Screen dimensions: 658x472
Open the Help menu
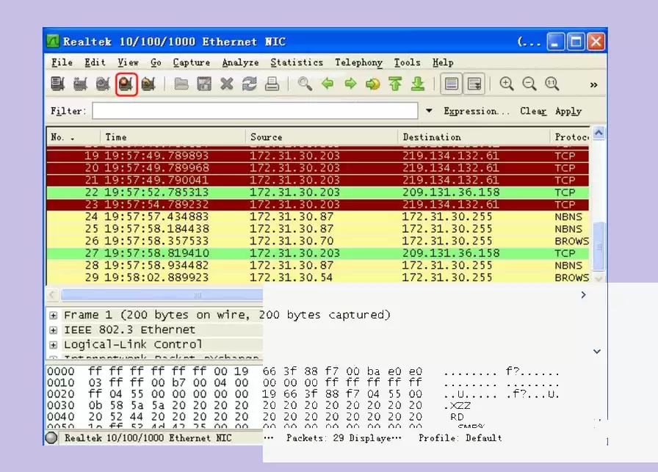pos(443,62)
